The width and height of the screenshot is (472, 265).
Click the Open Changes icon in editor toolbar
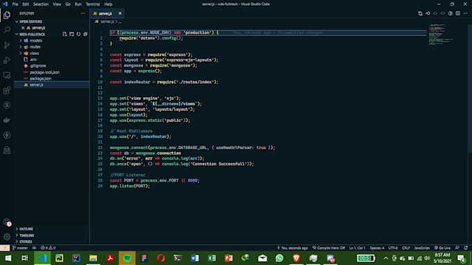tap(420, 14)
